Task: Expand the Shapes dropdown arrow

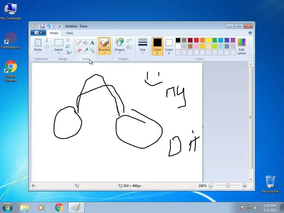Action: [x=120, y=53]
